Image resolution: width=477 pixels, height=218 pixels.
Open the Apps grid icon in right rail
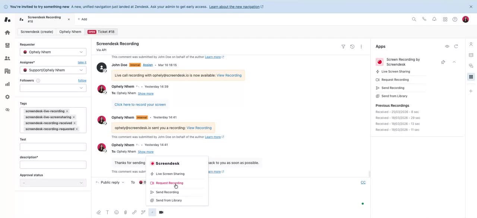coord(471,77)
